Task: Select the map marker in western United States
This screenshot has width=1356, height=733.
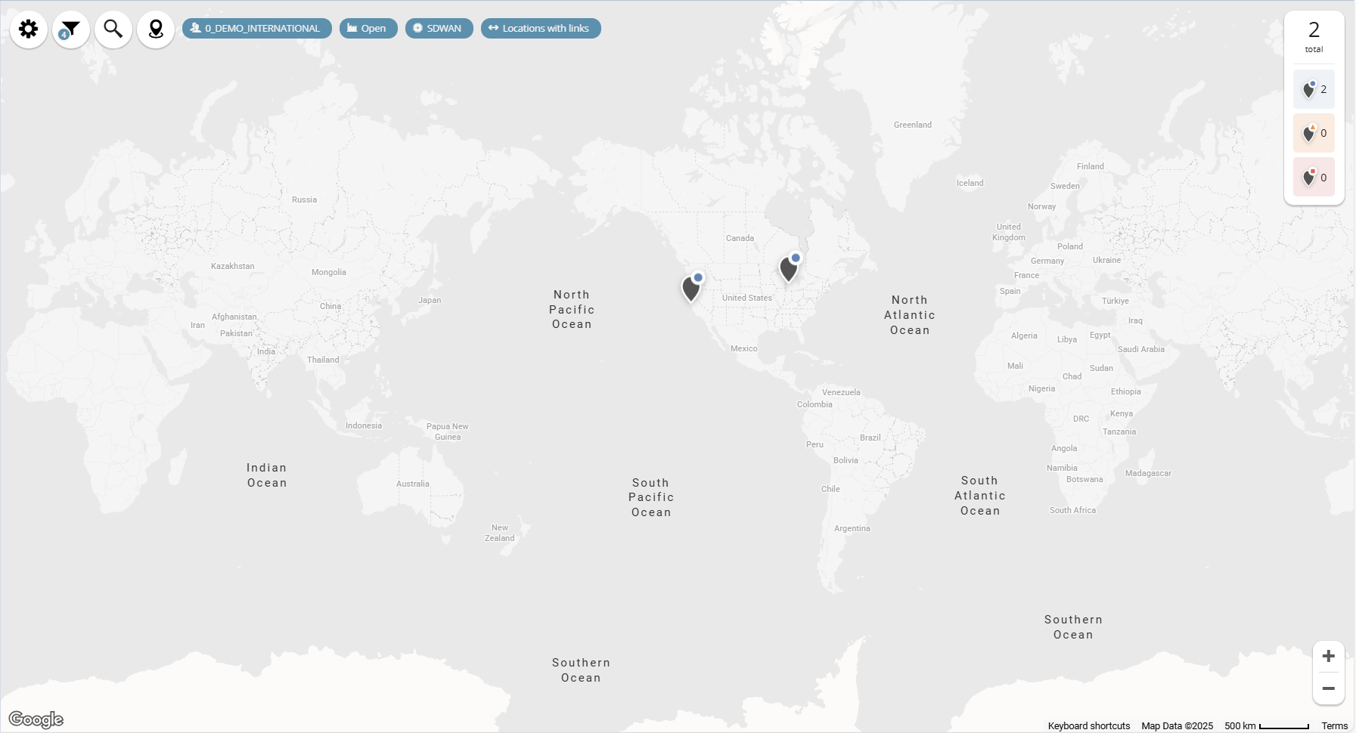Action: coord(690,288)
